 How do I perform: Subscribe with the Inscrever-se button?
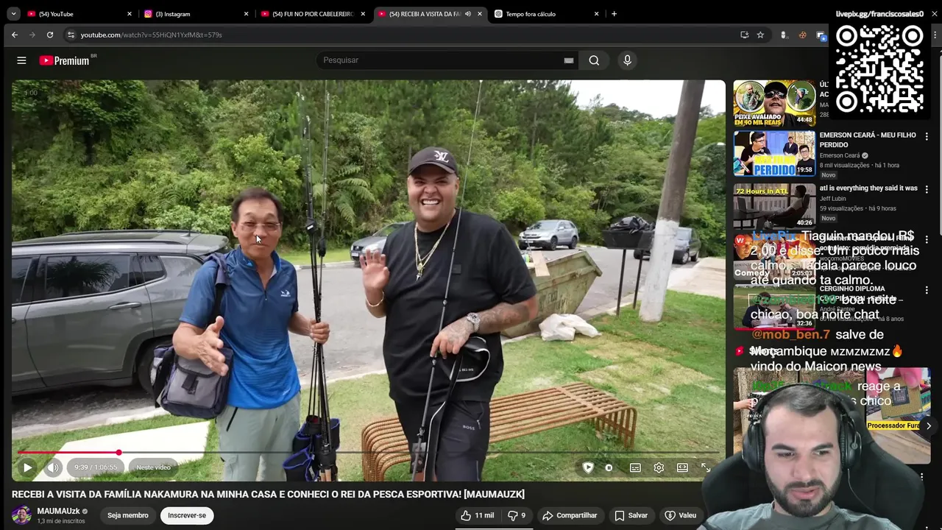pyautogui.click(x=187, y=515)
